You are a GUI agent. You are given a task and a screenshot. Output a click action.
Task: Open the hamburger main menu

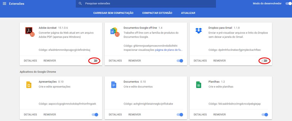5,4
